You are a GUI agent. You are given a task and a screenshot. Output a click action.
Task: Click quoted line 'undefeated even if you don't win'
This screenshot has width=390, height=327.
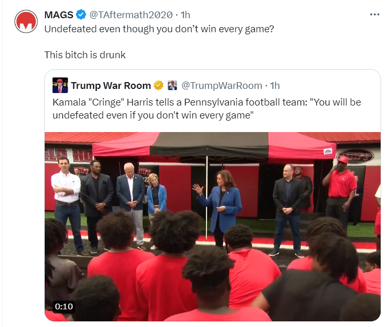(153, 115)
